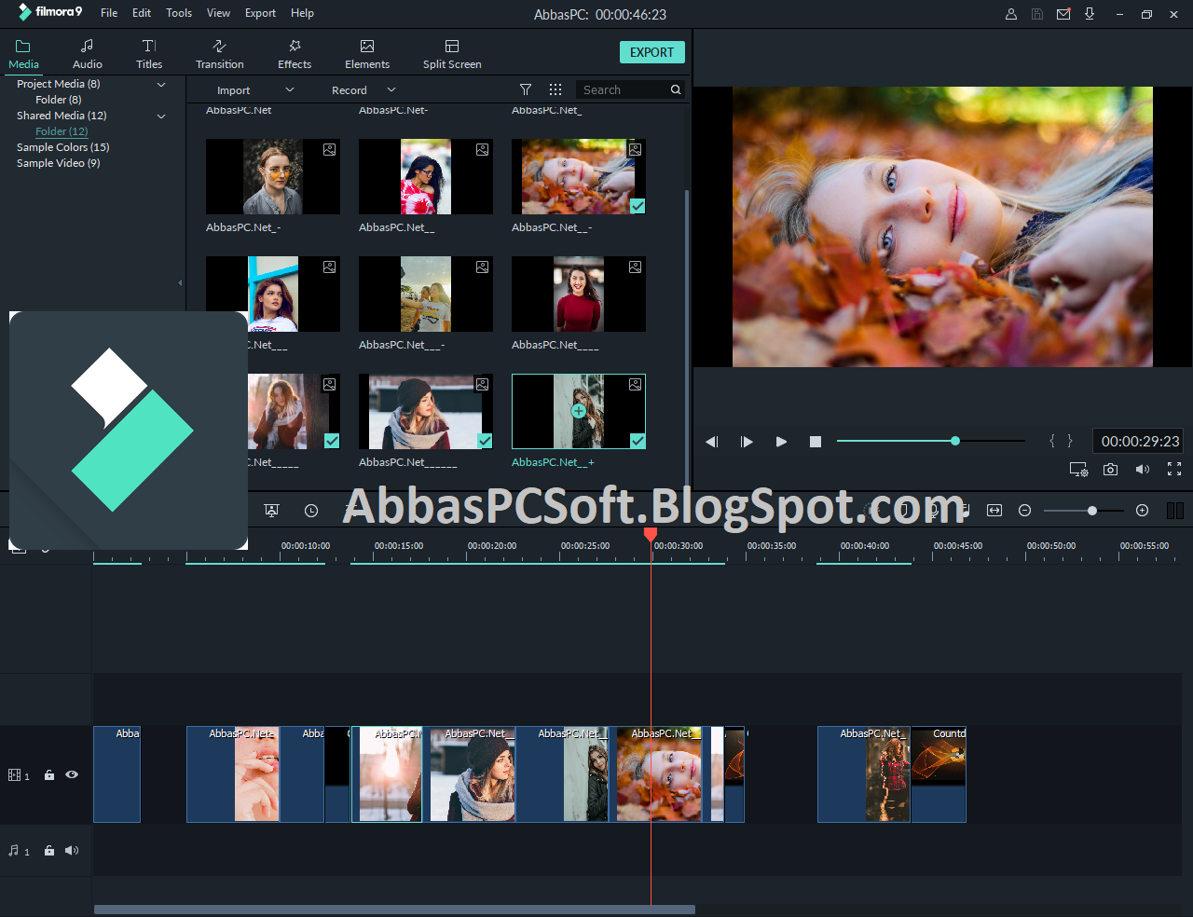Hide video track 1 with eye toggle
Screen dimensions: 1193x917
pos(72,774)
